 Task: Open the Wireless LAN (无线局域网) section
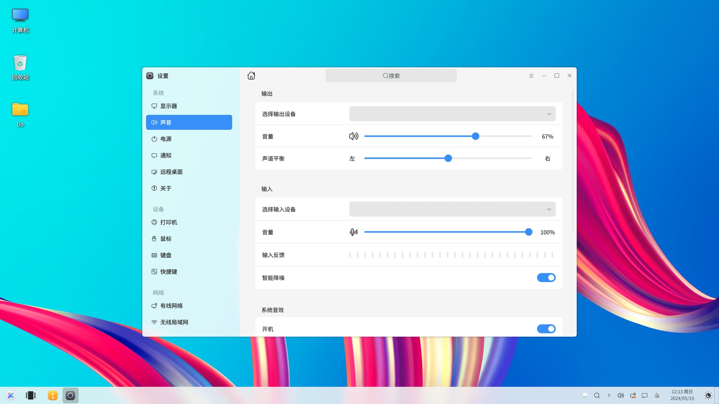[174, 322]
